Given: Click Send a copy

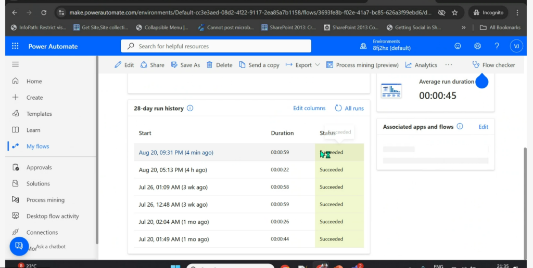Looking at the screenshot, I should tap(259, 65).
